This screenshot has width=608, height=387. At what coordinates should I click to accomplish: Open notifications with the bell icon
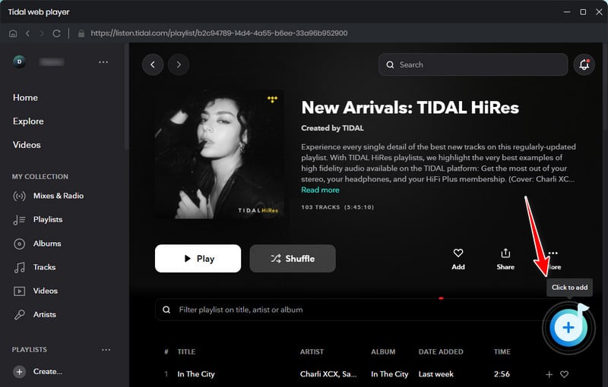[584, 64]
